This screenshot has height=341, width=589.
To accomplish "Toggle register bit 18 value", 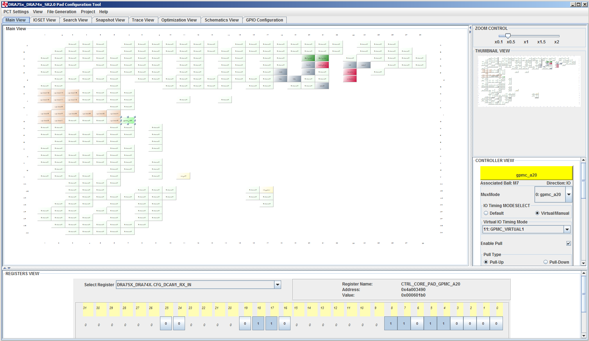I will pos(258,323).
